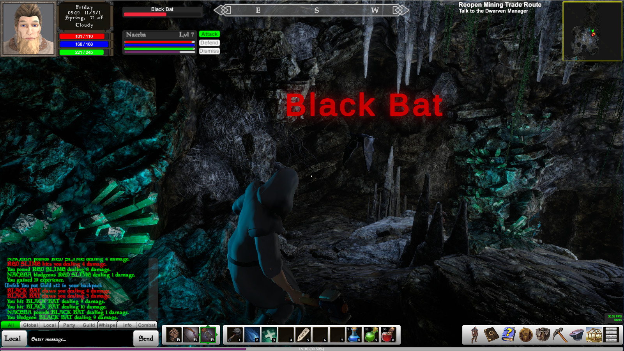Open the anvil crafting menu
The height and width of the screenshot is (351, 624).
coord(576,335)
